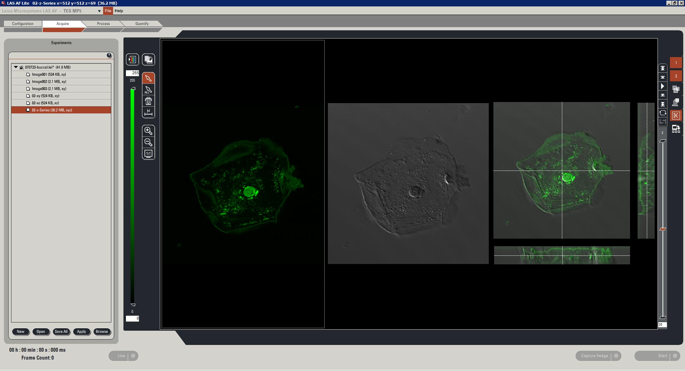The width and height of the screenshot is (685, 371).
Task: Open the Leica LAS AF dropdown arrow
Action: (99, 11)
